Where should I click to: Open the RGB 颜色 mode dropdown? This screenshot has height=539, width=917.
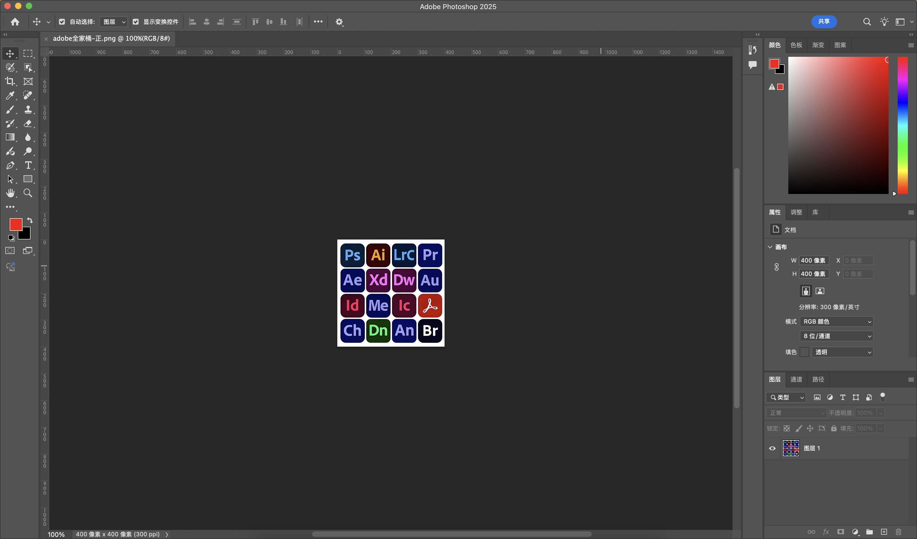(836, 322)
